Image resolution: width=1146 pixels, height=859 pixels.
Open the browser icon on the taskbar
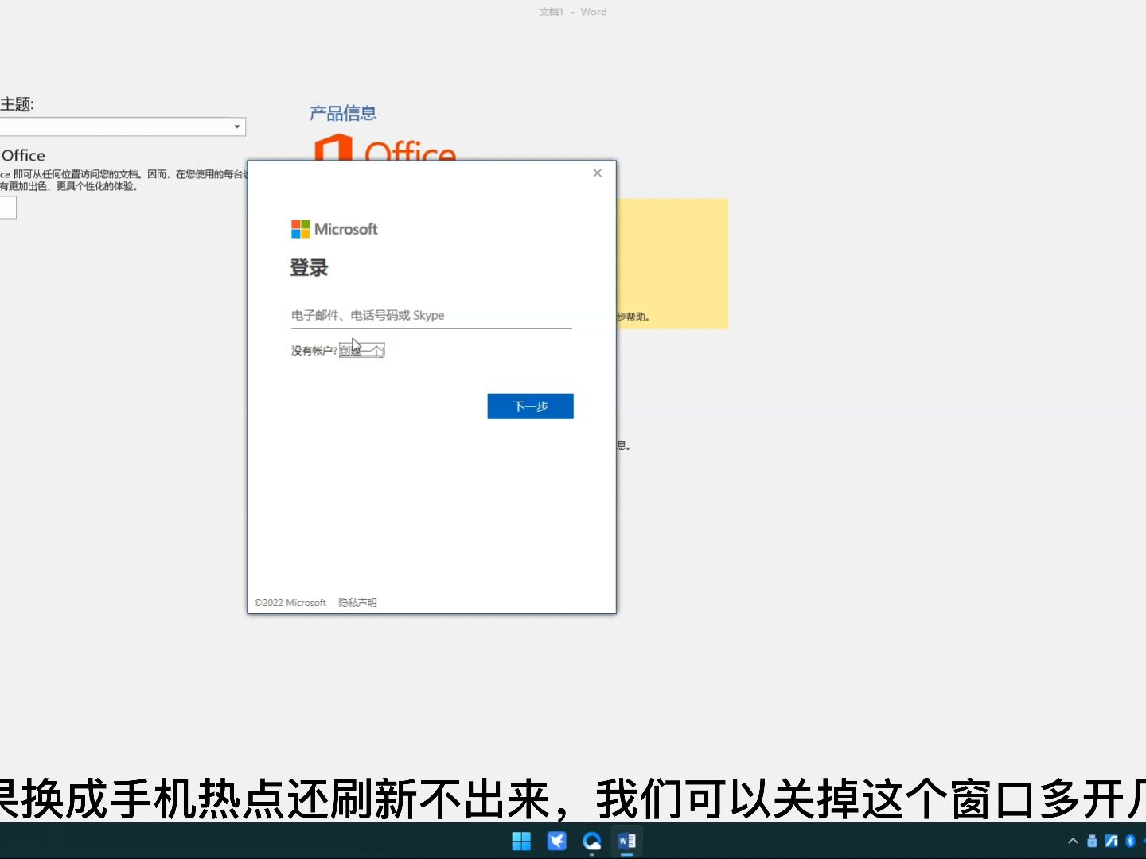tap(592, 841)
